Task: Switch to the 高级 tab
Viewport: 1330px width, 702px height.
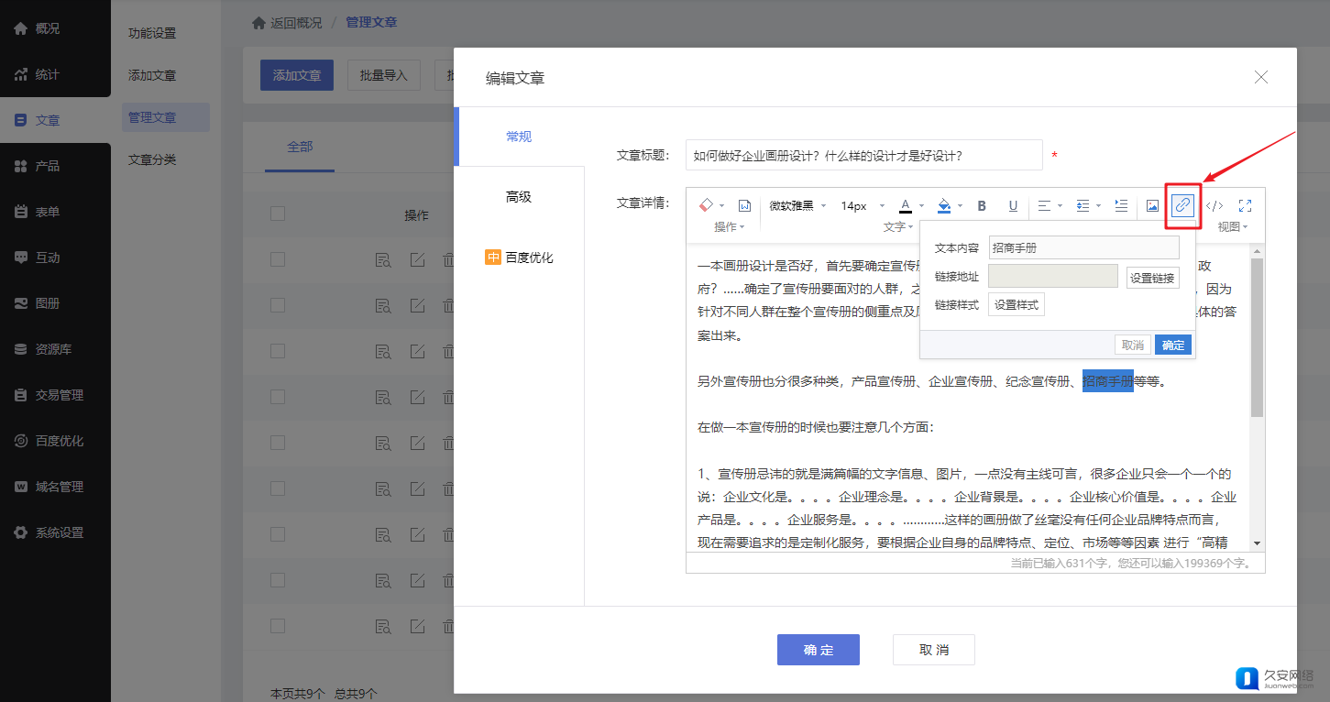Action: 519,197
